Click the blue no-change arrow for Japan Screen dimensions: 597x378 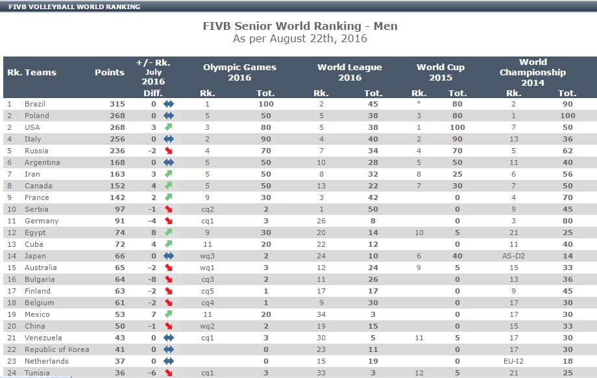tap(169, 256)
